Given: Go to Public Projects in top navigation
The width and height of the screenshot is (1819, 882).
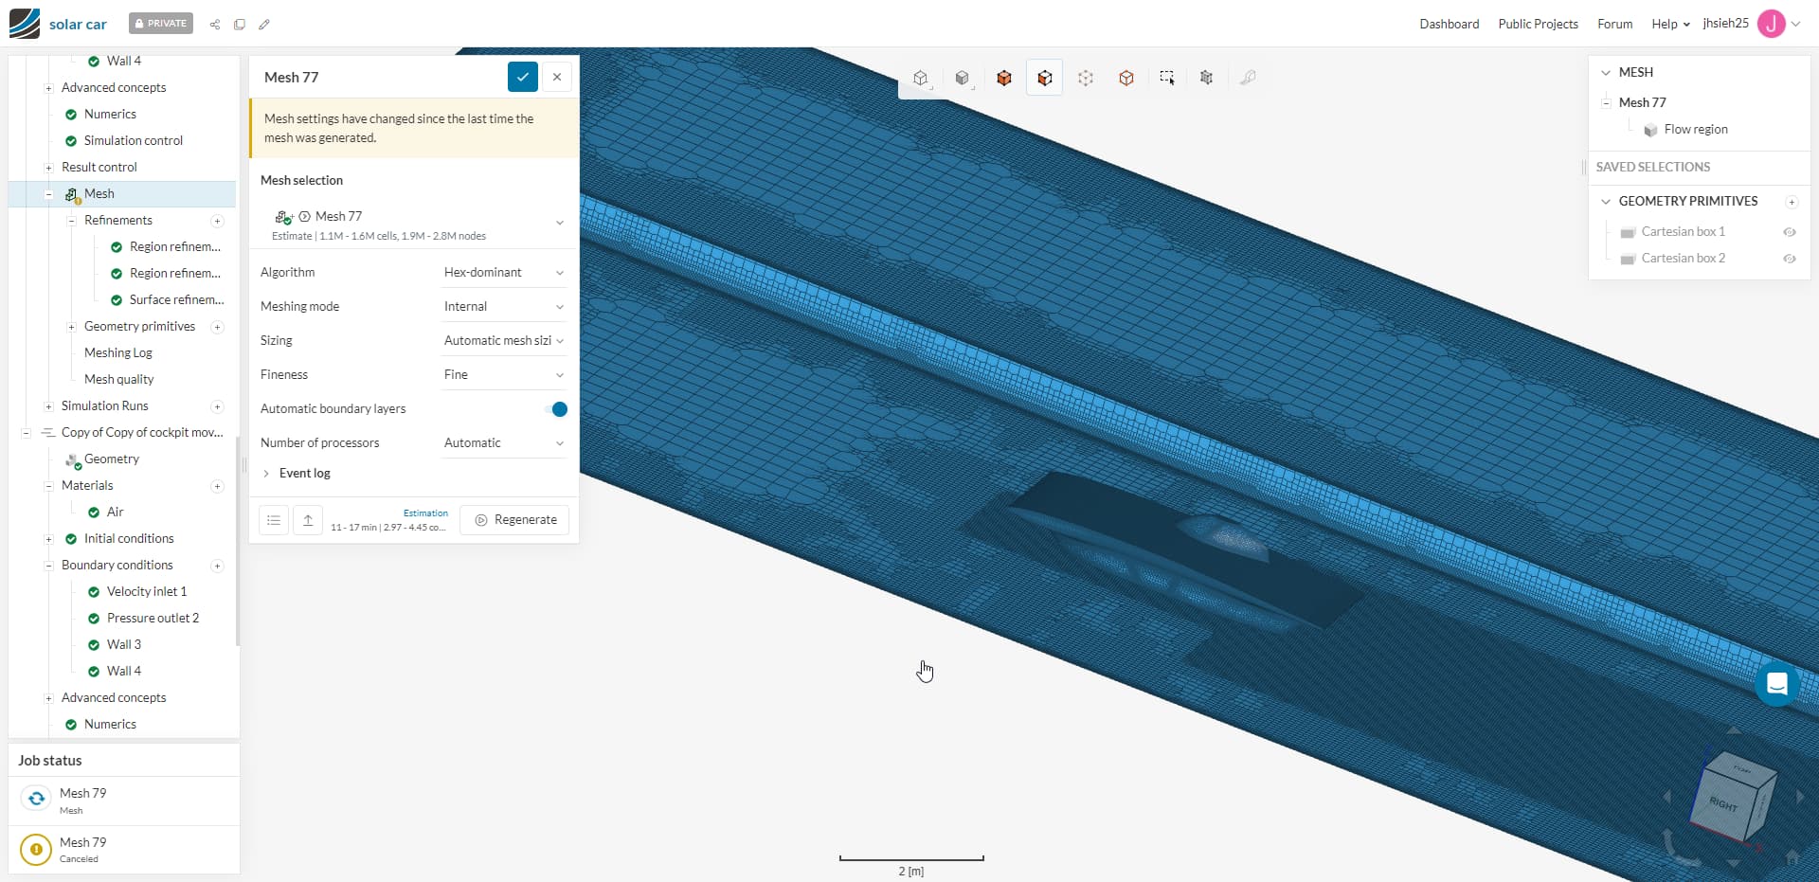Looking at the screenshot, I should click(x=1538, y=25).
